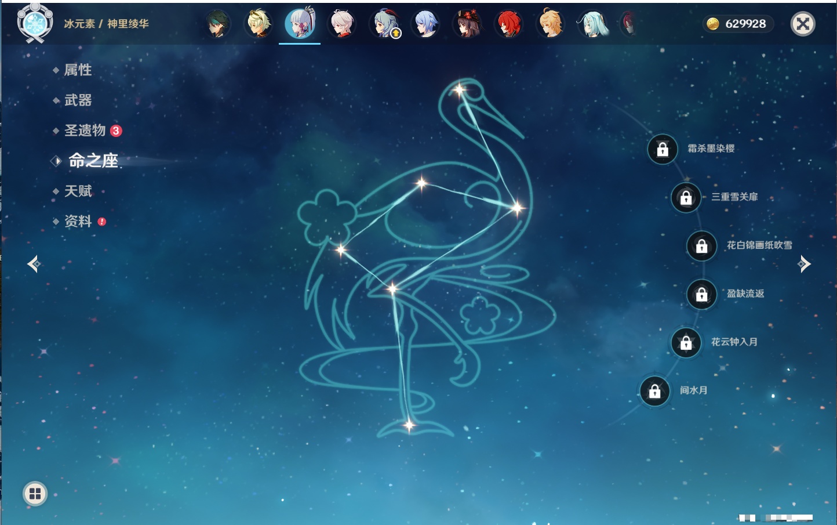Screen dimensions: 837x525
Task: Select Diluc's red-haired avatar
Action: [x=509, y=24]
